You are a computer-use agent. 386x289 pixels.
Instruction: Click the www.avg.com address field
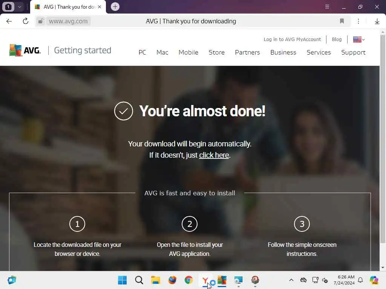(68, 21)
